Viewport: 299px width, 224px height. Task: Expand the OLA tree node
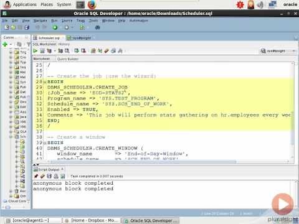pyautogui.click(x=11, y=132)
